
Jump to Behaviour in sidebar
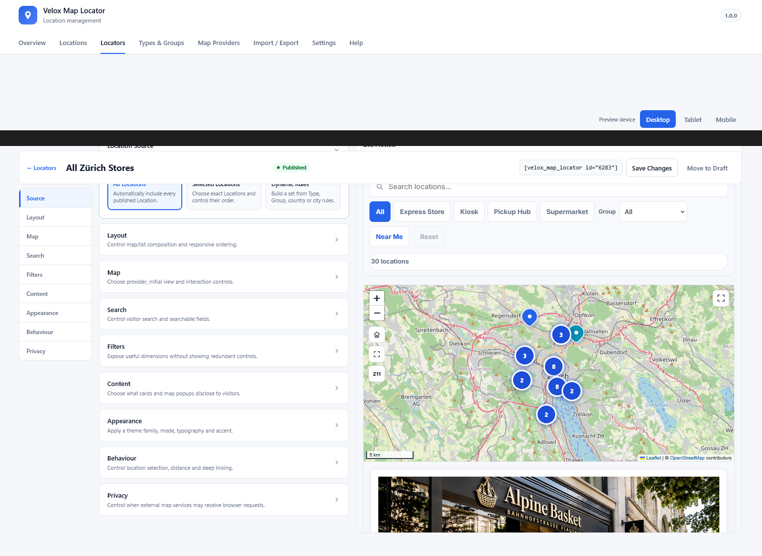coord(55,332)
